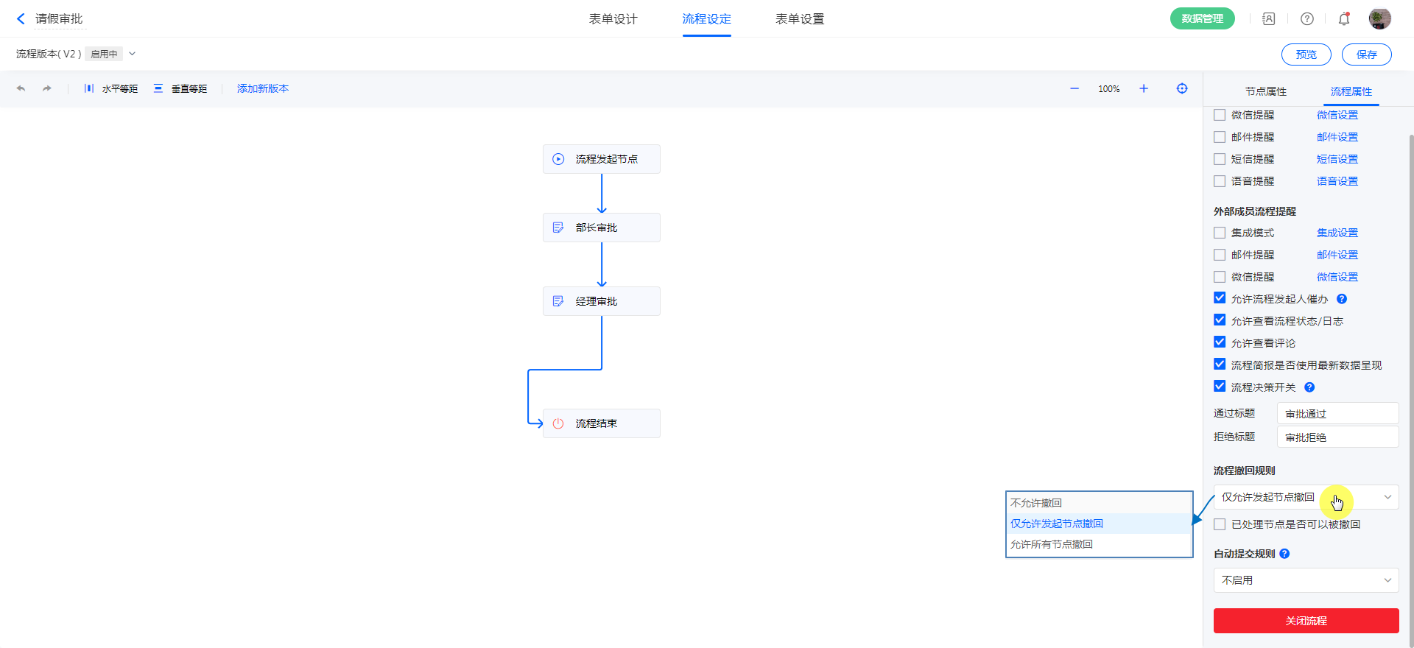Click the redo arrow in toolbar
The width and height of the screenshot is (1414, 648).
pyautogui.click(x=47, y=88)
